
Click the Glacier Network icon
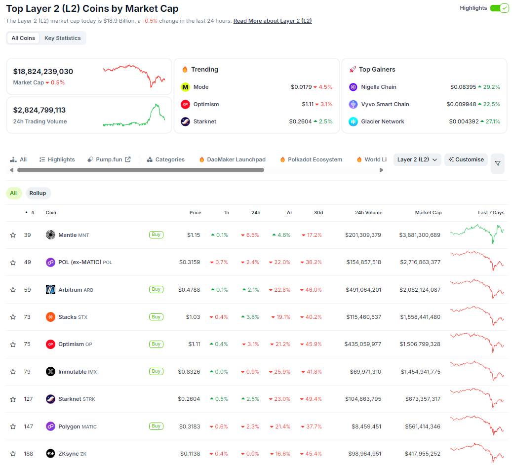point(353,121)
